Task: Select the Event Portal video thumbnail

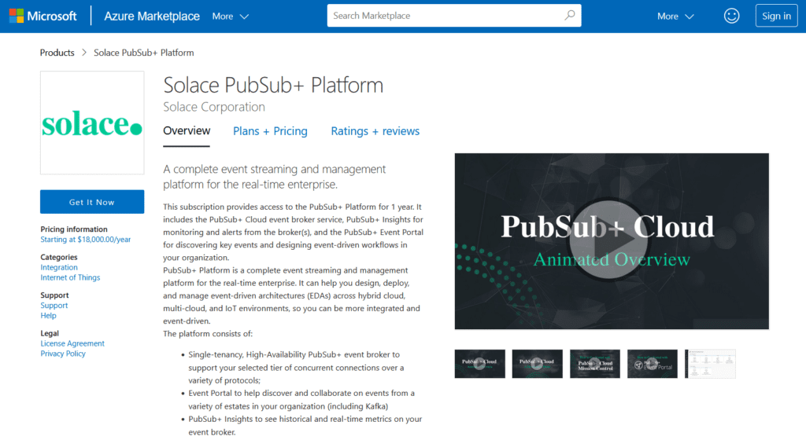Action: coord(653,364)
